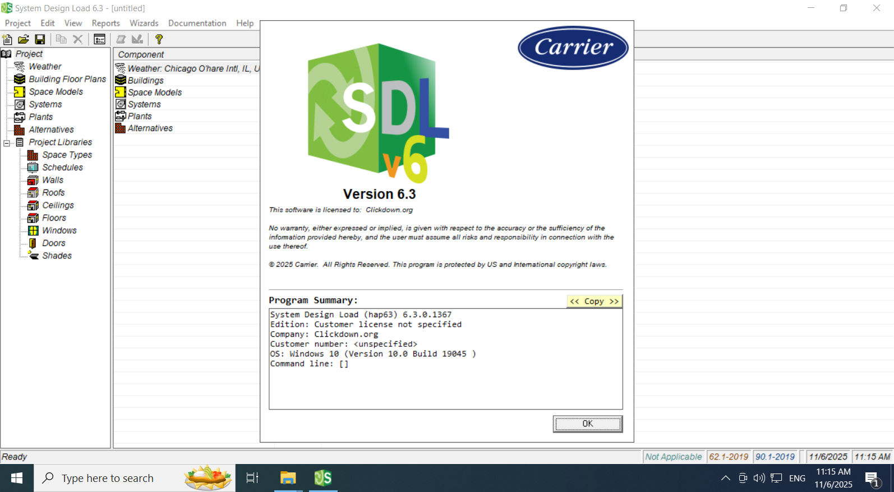Screen dimensions: 894x492
Task: Select the Doors library icon
Action: tap(33, 243)
